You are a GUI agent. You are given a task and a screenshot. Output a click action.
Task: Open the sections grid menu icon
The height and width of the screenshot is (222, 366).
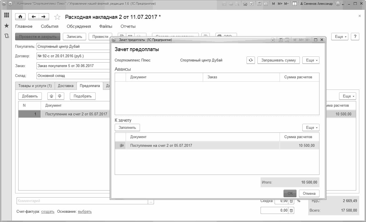[6, 15]
